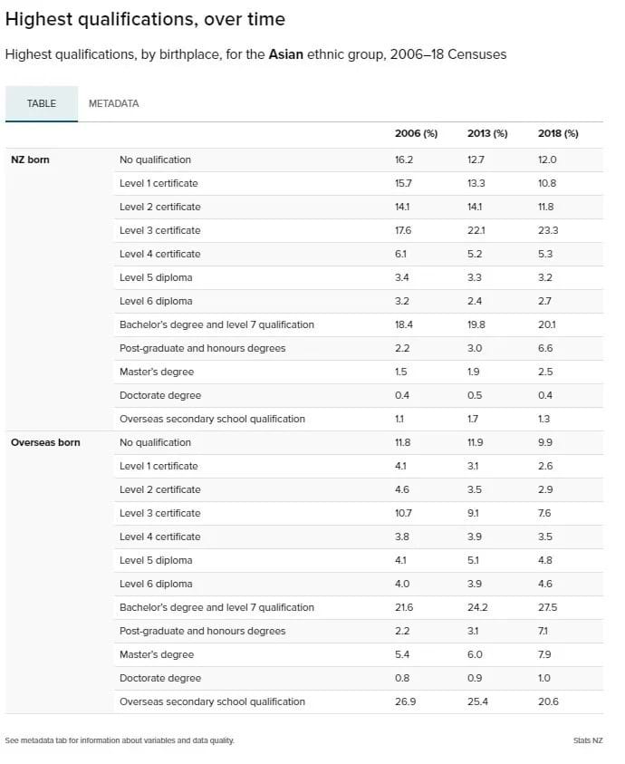The image size is (625, 764).
Task: Click value 23.3 in NZ born Level 3 row
Action: tap(548, 230)
